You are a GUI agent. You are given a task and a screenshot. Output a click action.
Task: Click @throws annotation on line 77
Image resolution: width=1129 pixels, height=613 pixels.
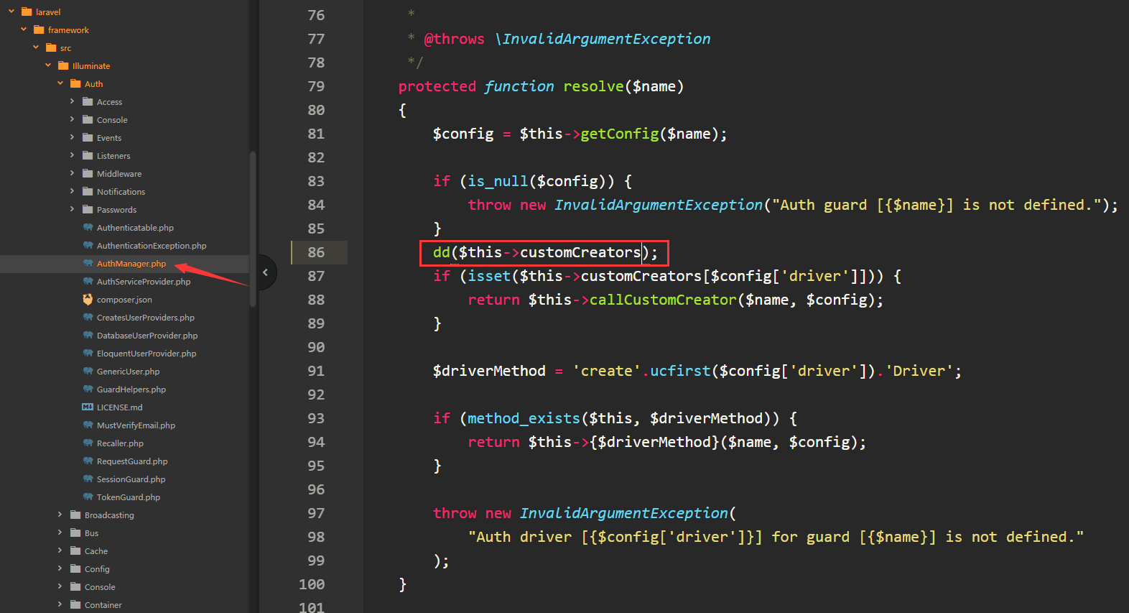455,39
